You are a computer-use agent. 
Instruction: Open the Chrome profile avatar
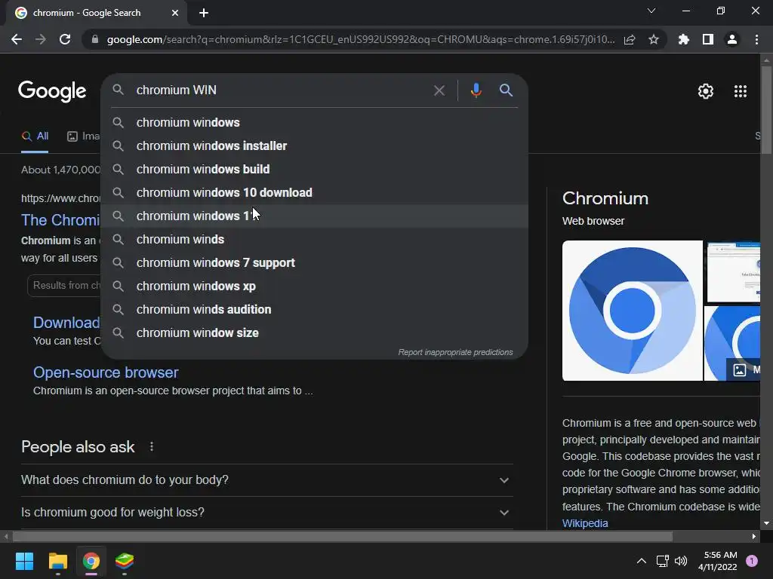[732, 39]
